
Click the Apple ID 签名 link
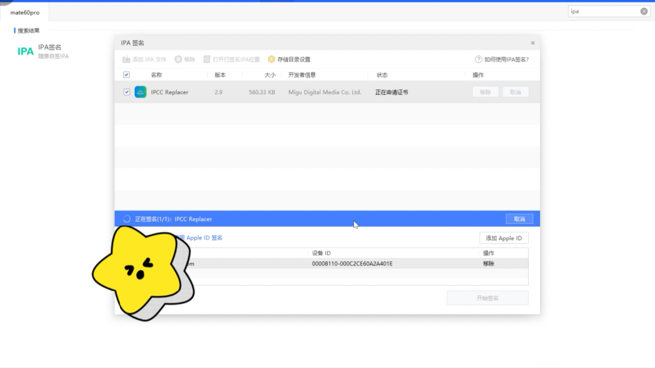click(204, 238)
